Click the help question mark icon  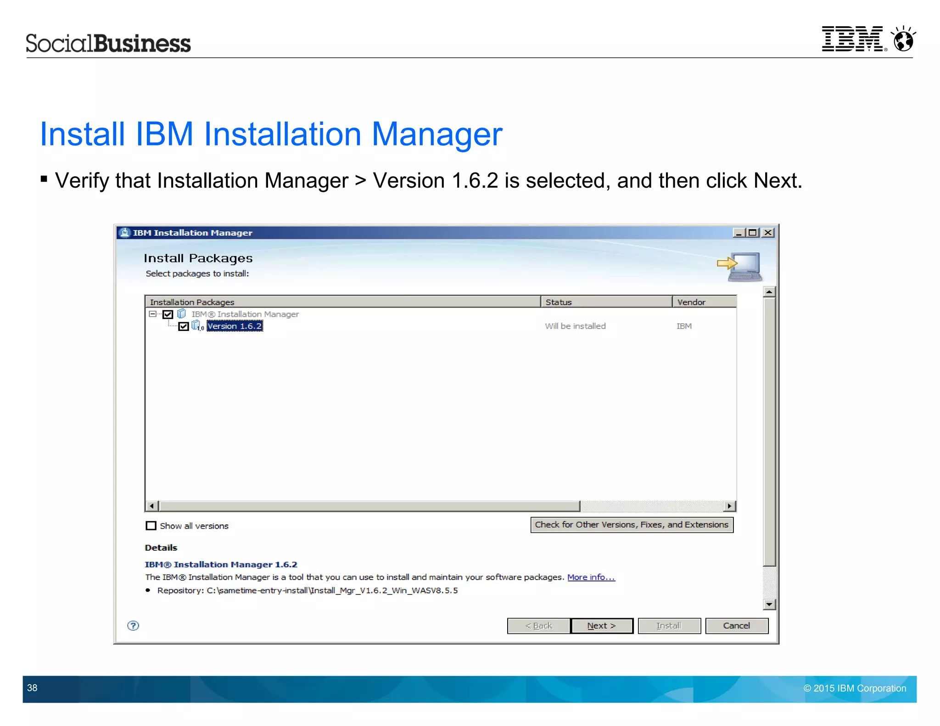(133, 625)
